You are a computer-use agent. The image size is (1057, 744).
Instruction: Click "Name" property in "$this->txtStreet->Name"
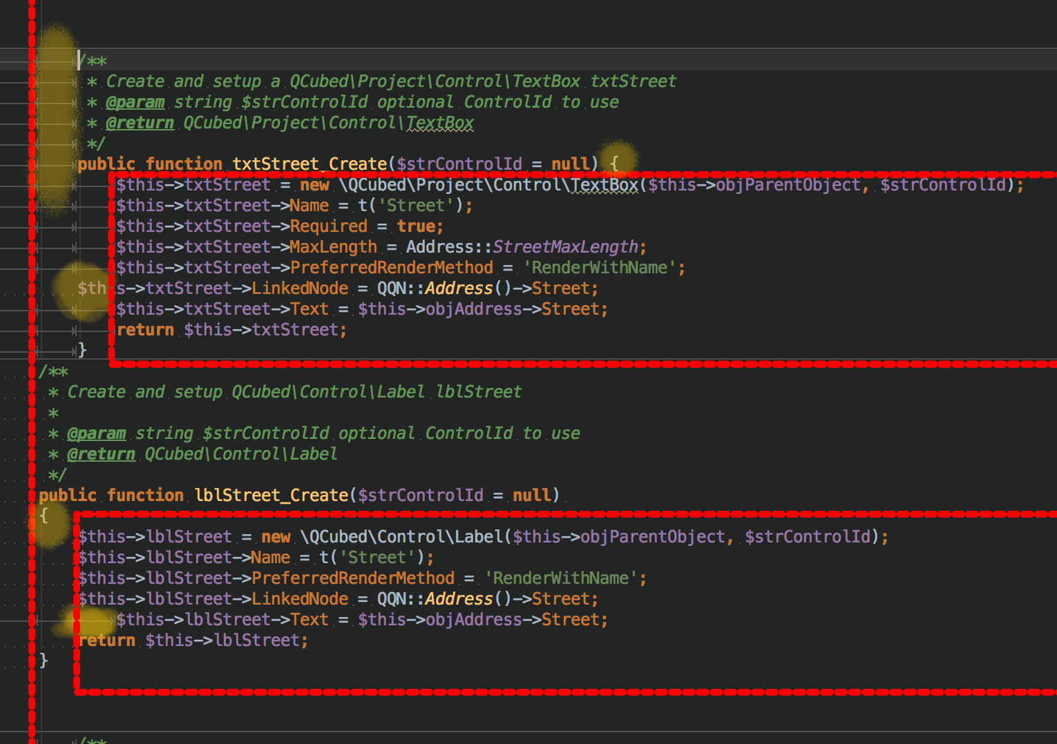click(310, 206)
